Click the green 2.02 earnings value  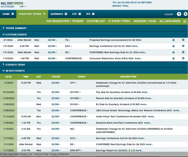pyautogui.click(x=133, y=151)
